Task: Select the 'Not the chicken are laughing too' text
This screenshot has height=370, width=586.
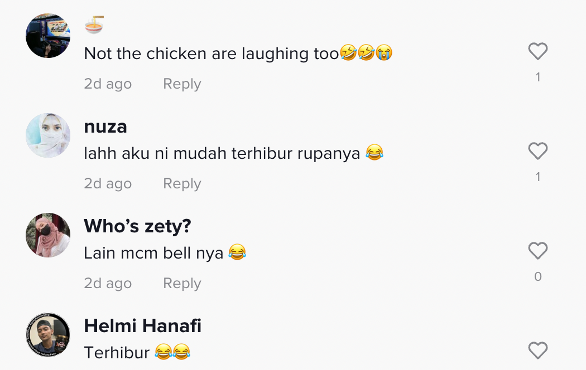Action: tap(211, 53)
